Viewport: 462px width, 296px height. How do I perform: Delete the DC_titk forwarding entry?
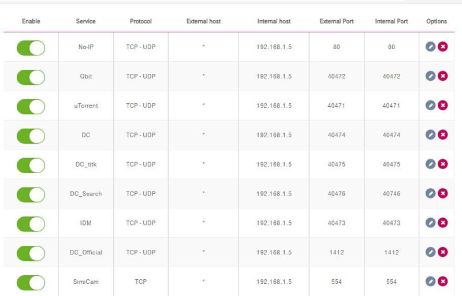[443, 164]
